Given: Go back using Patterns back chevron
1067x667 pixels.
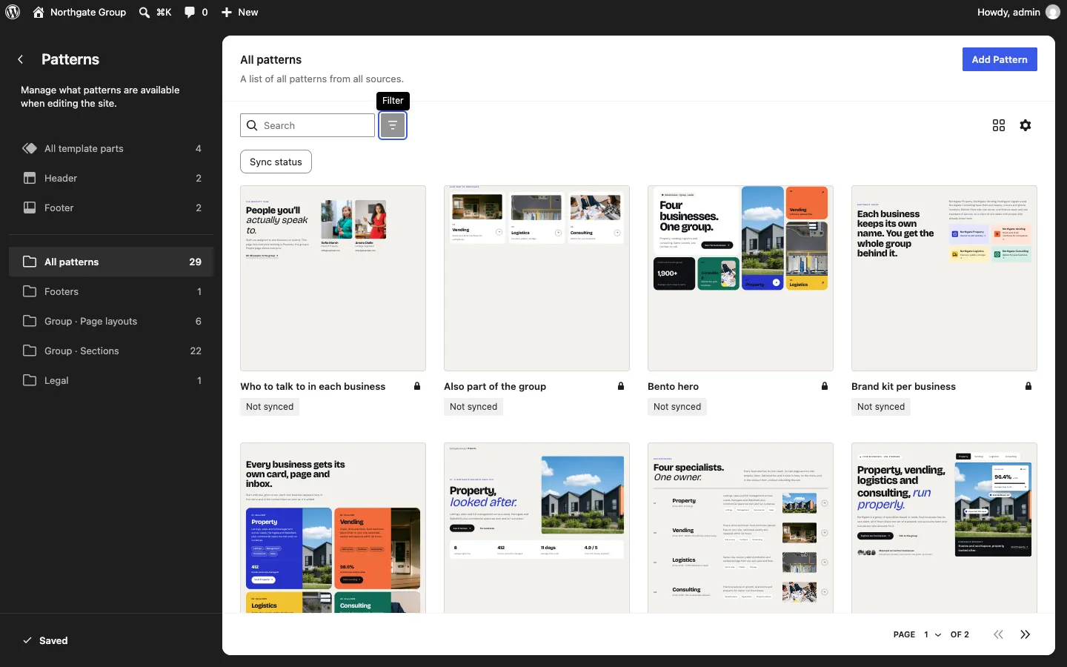Looking at the screenshot, I should click(21, 59).
